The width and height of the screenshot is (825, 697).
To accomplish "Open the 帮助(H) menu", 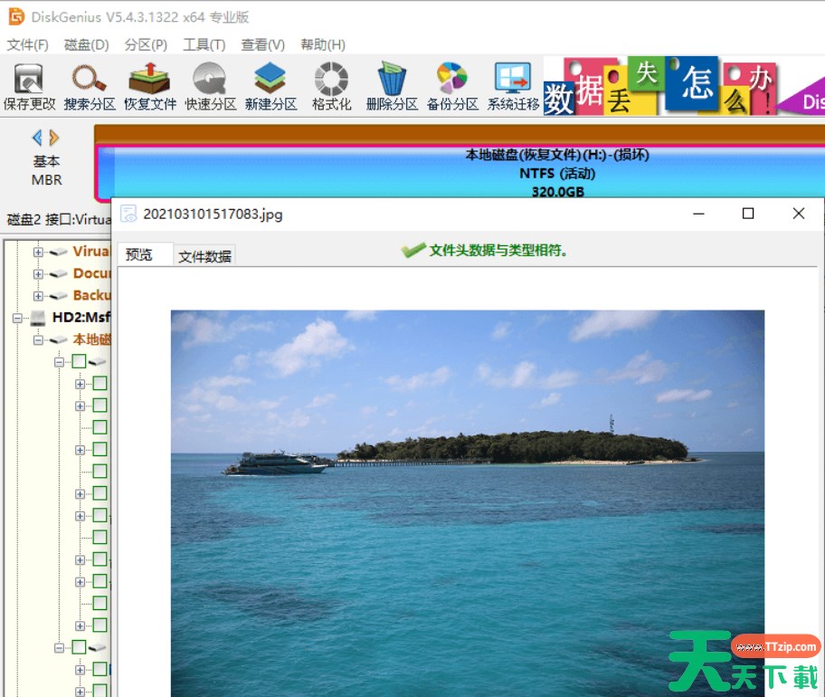I will pyautogui.click(x=323, y=44).
